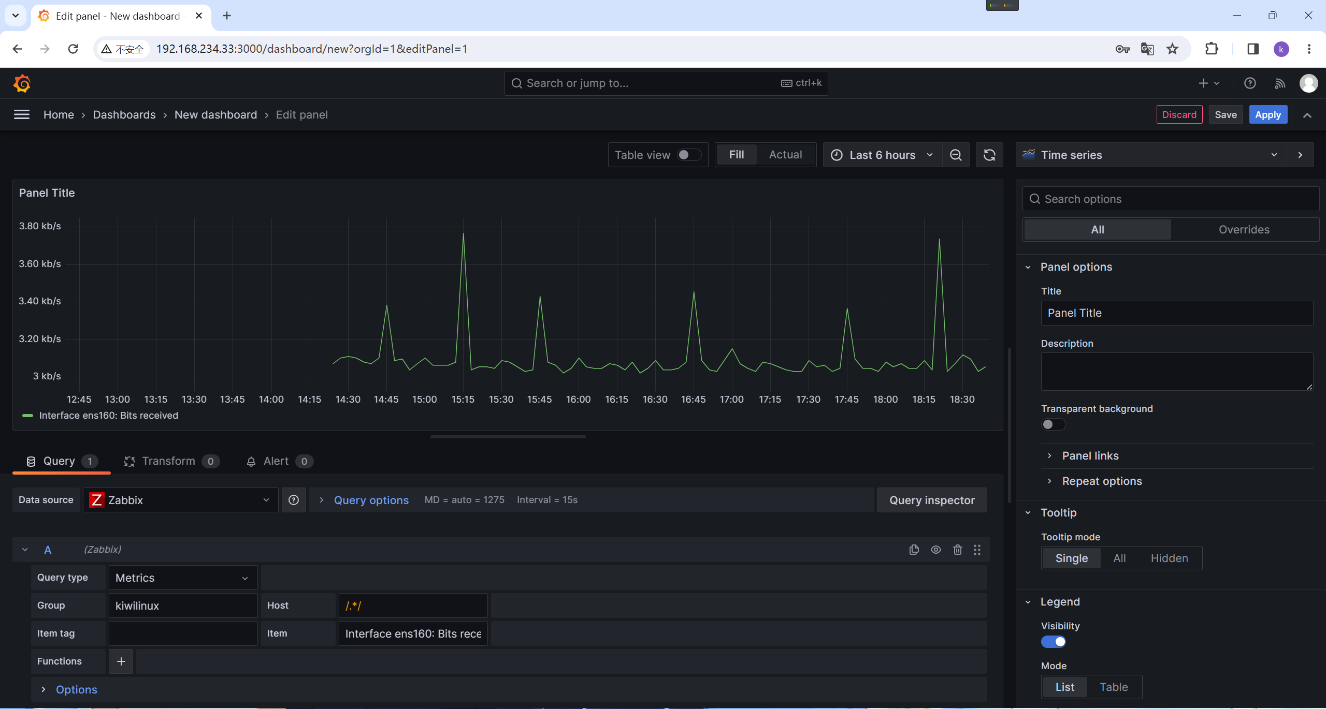Click the Apply button

pos(1267,115)
